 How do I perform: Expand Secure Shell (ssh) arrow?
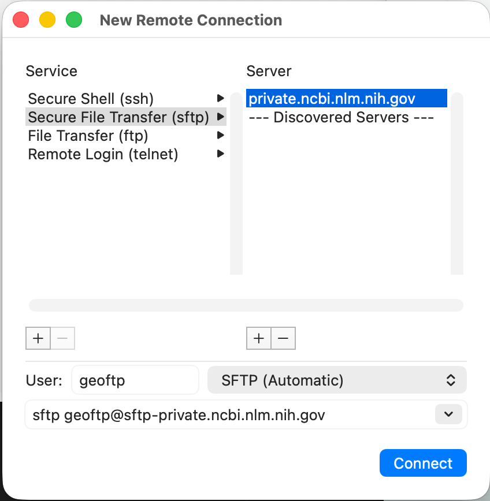220,99
